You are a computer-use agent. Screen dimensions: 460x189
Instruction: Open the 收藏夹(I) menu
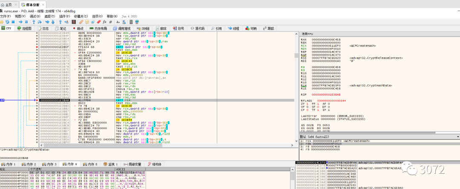pyautogui.click(x=81, y=17)
